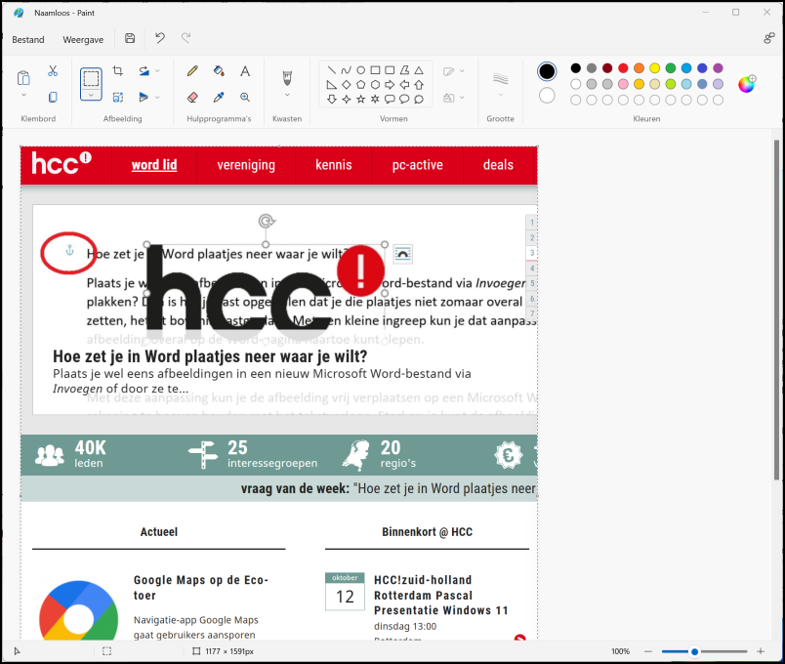The image size is (785, 664).
Task: Select the Brush tool in Kwasten
Action: click(x=287, y=78)
